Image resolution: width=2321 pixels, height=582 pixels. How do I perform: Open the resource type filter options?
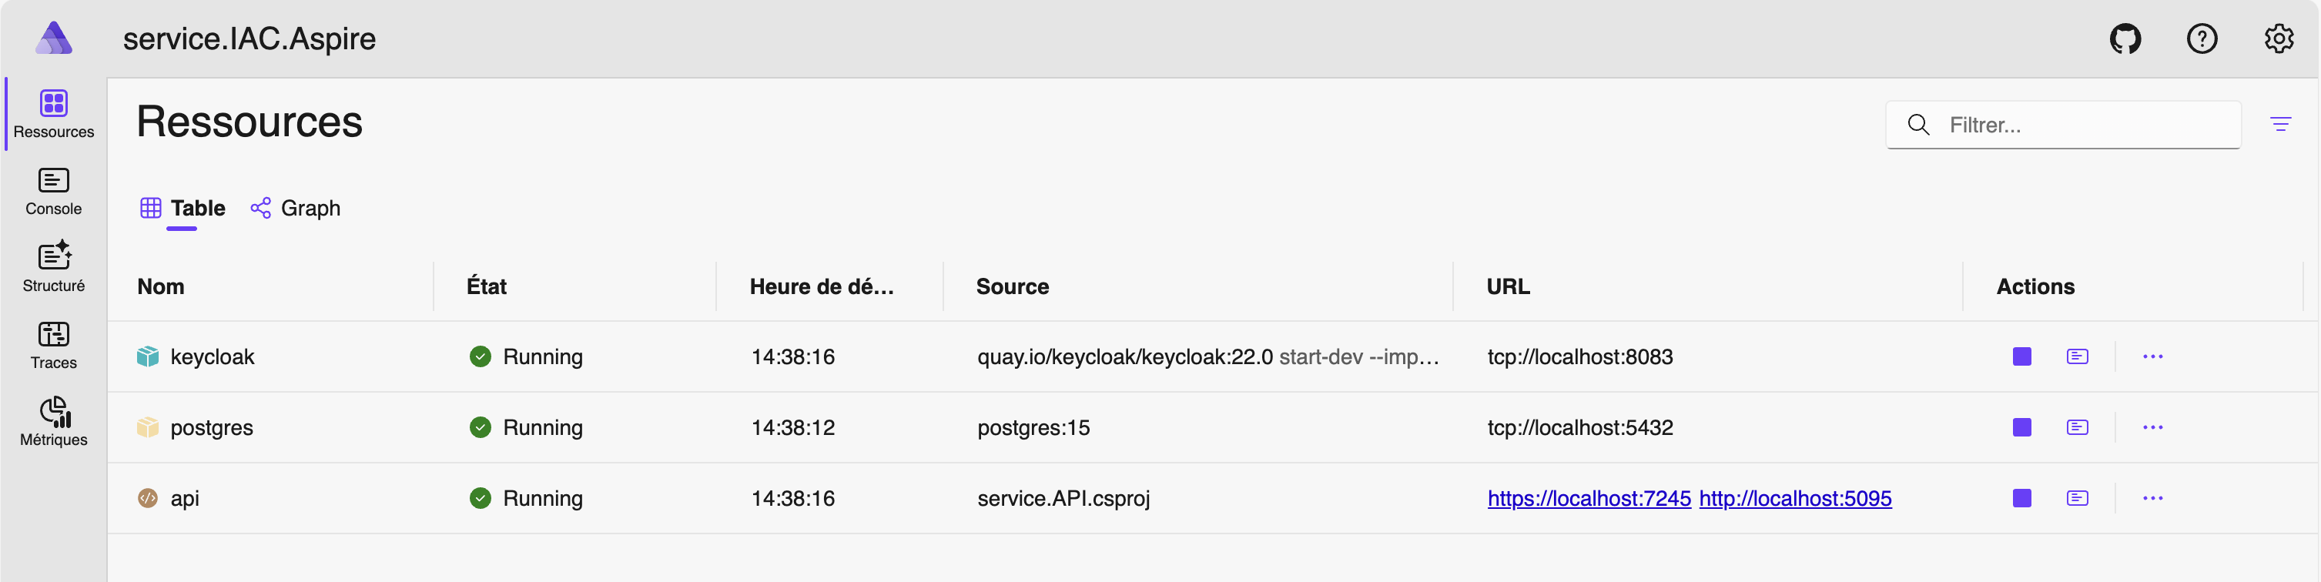2279,124
